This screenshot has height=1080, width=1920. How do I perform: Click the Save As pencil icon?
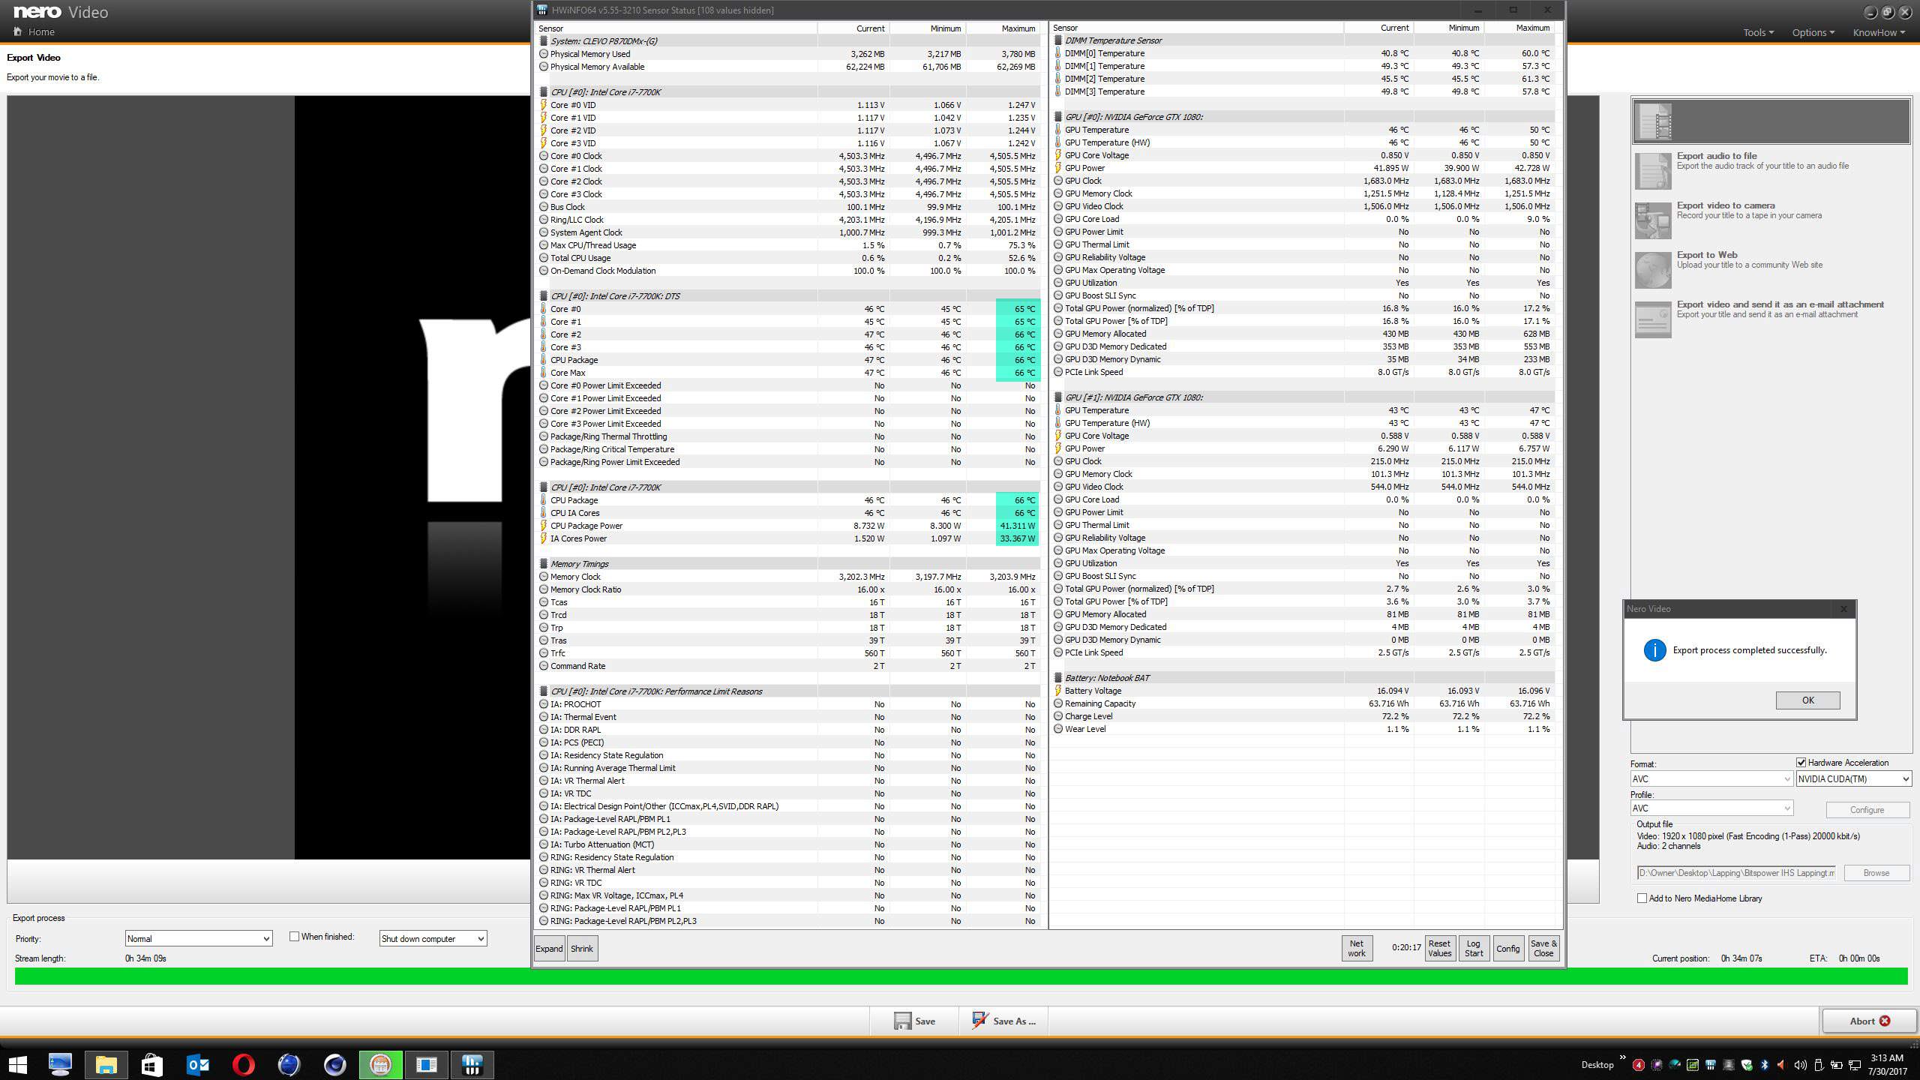coord(979,1021)
